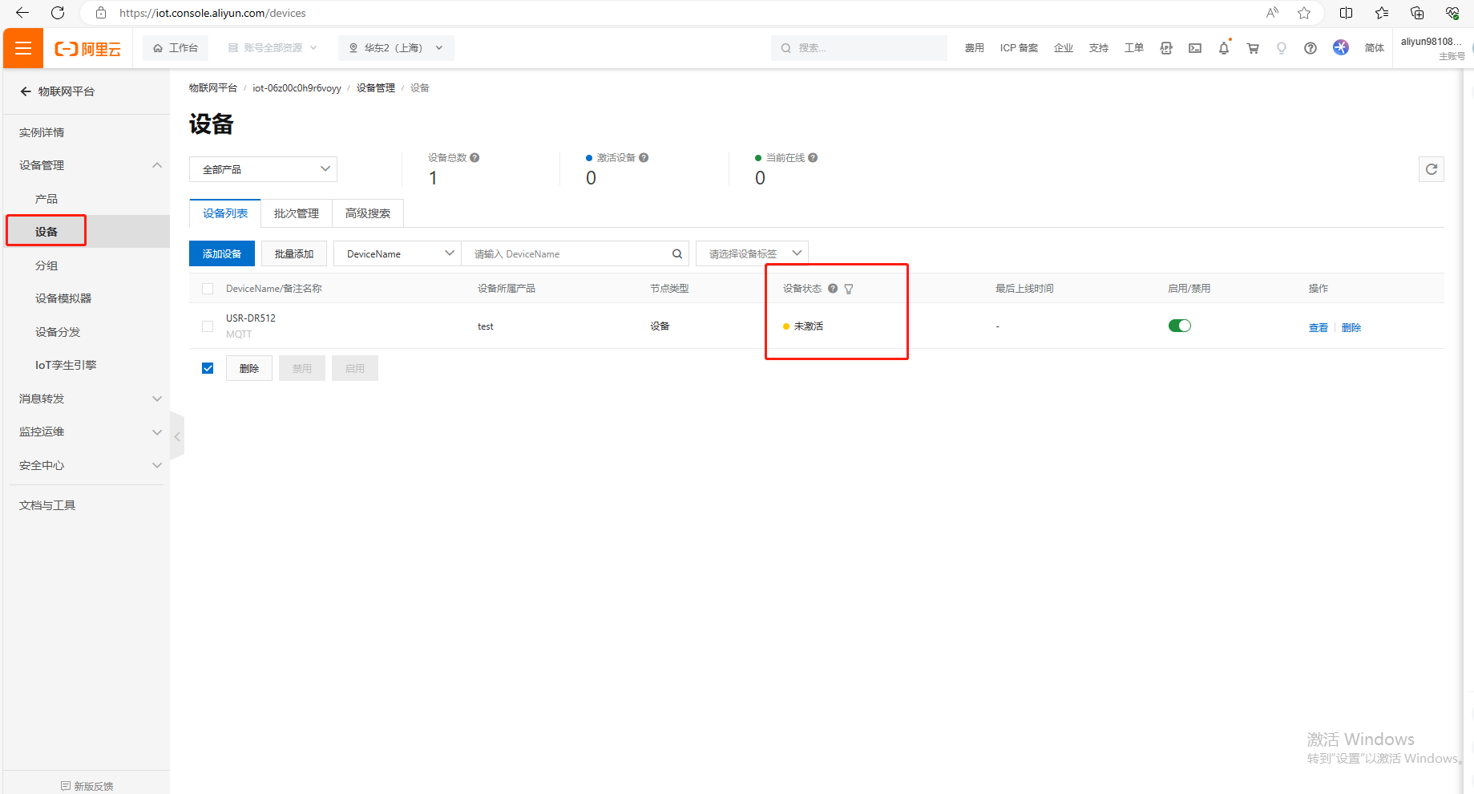Uncheck the select-all checkbox beside 删除

point(208,368)
